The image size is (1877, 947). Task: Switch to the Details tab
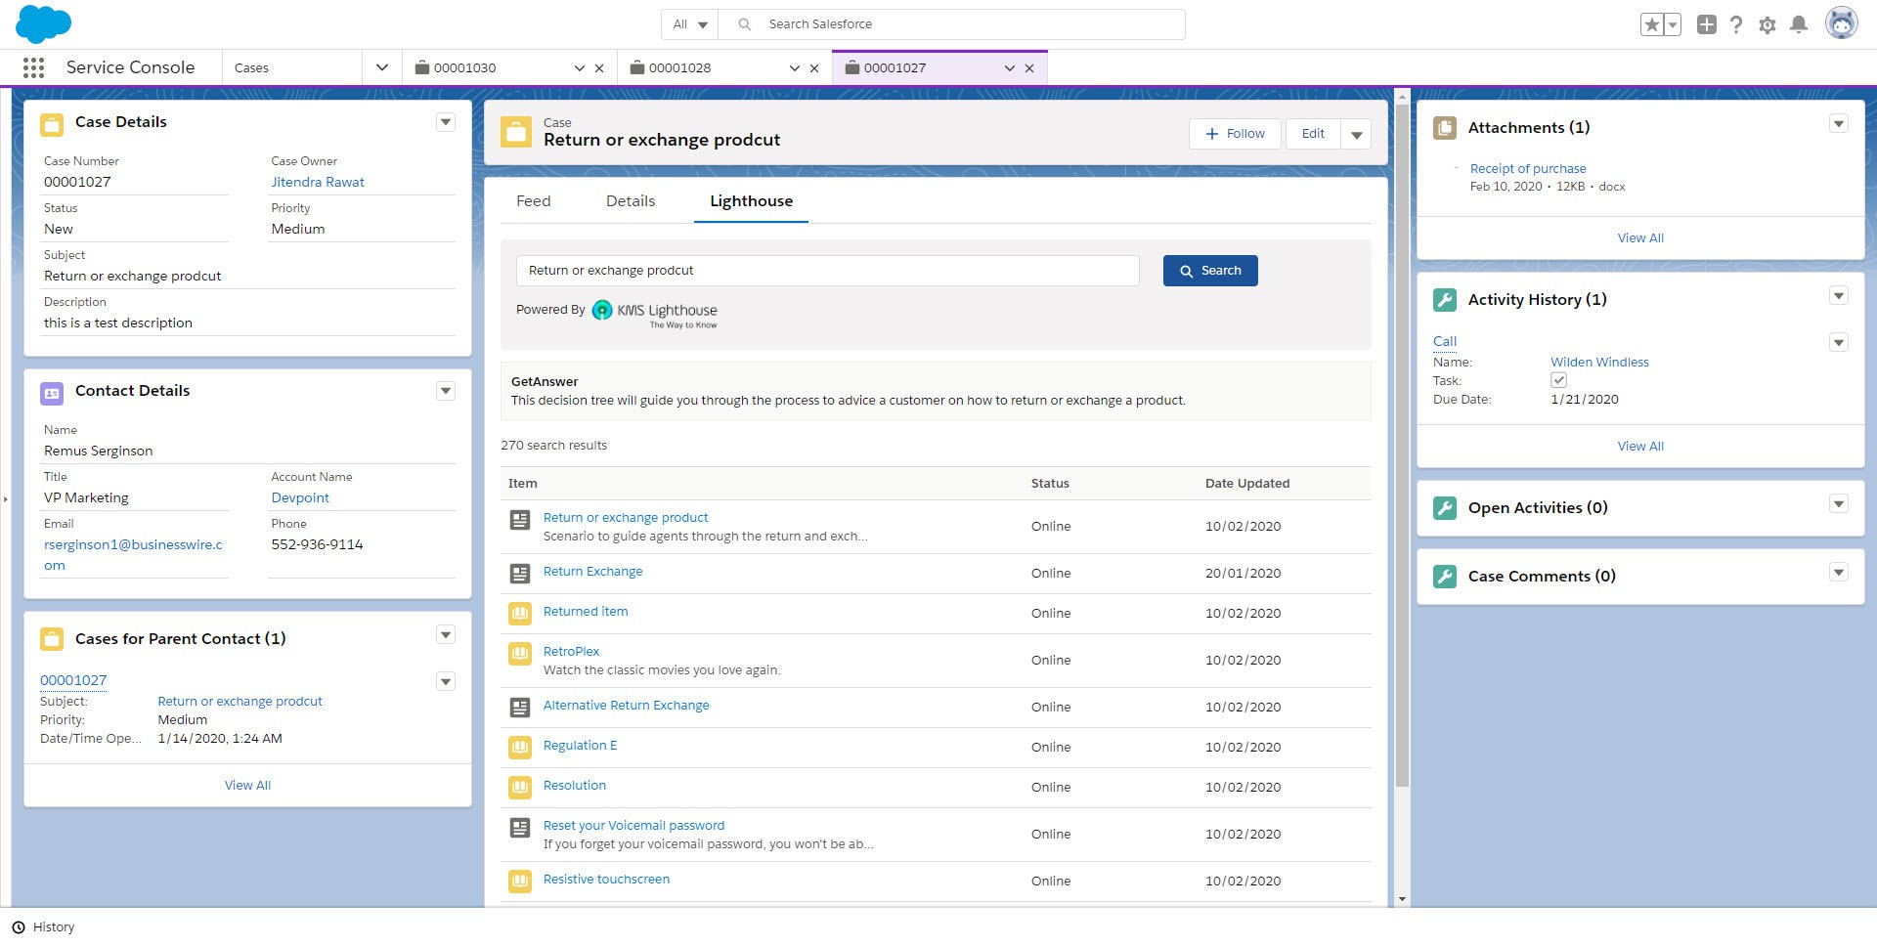631,200
